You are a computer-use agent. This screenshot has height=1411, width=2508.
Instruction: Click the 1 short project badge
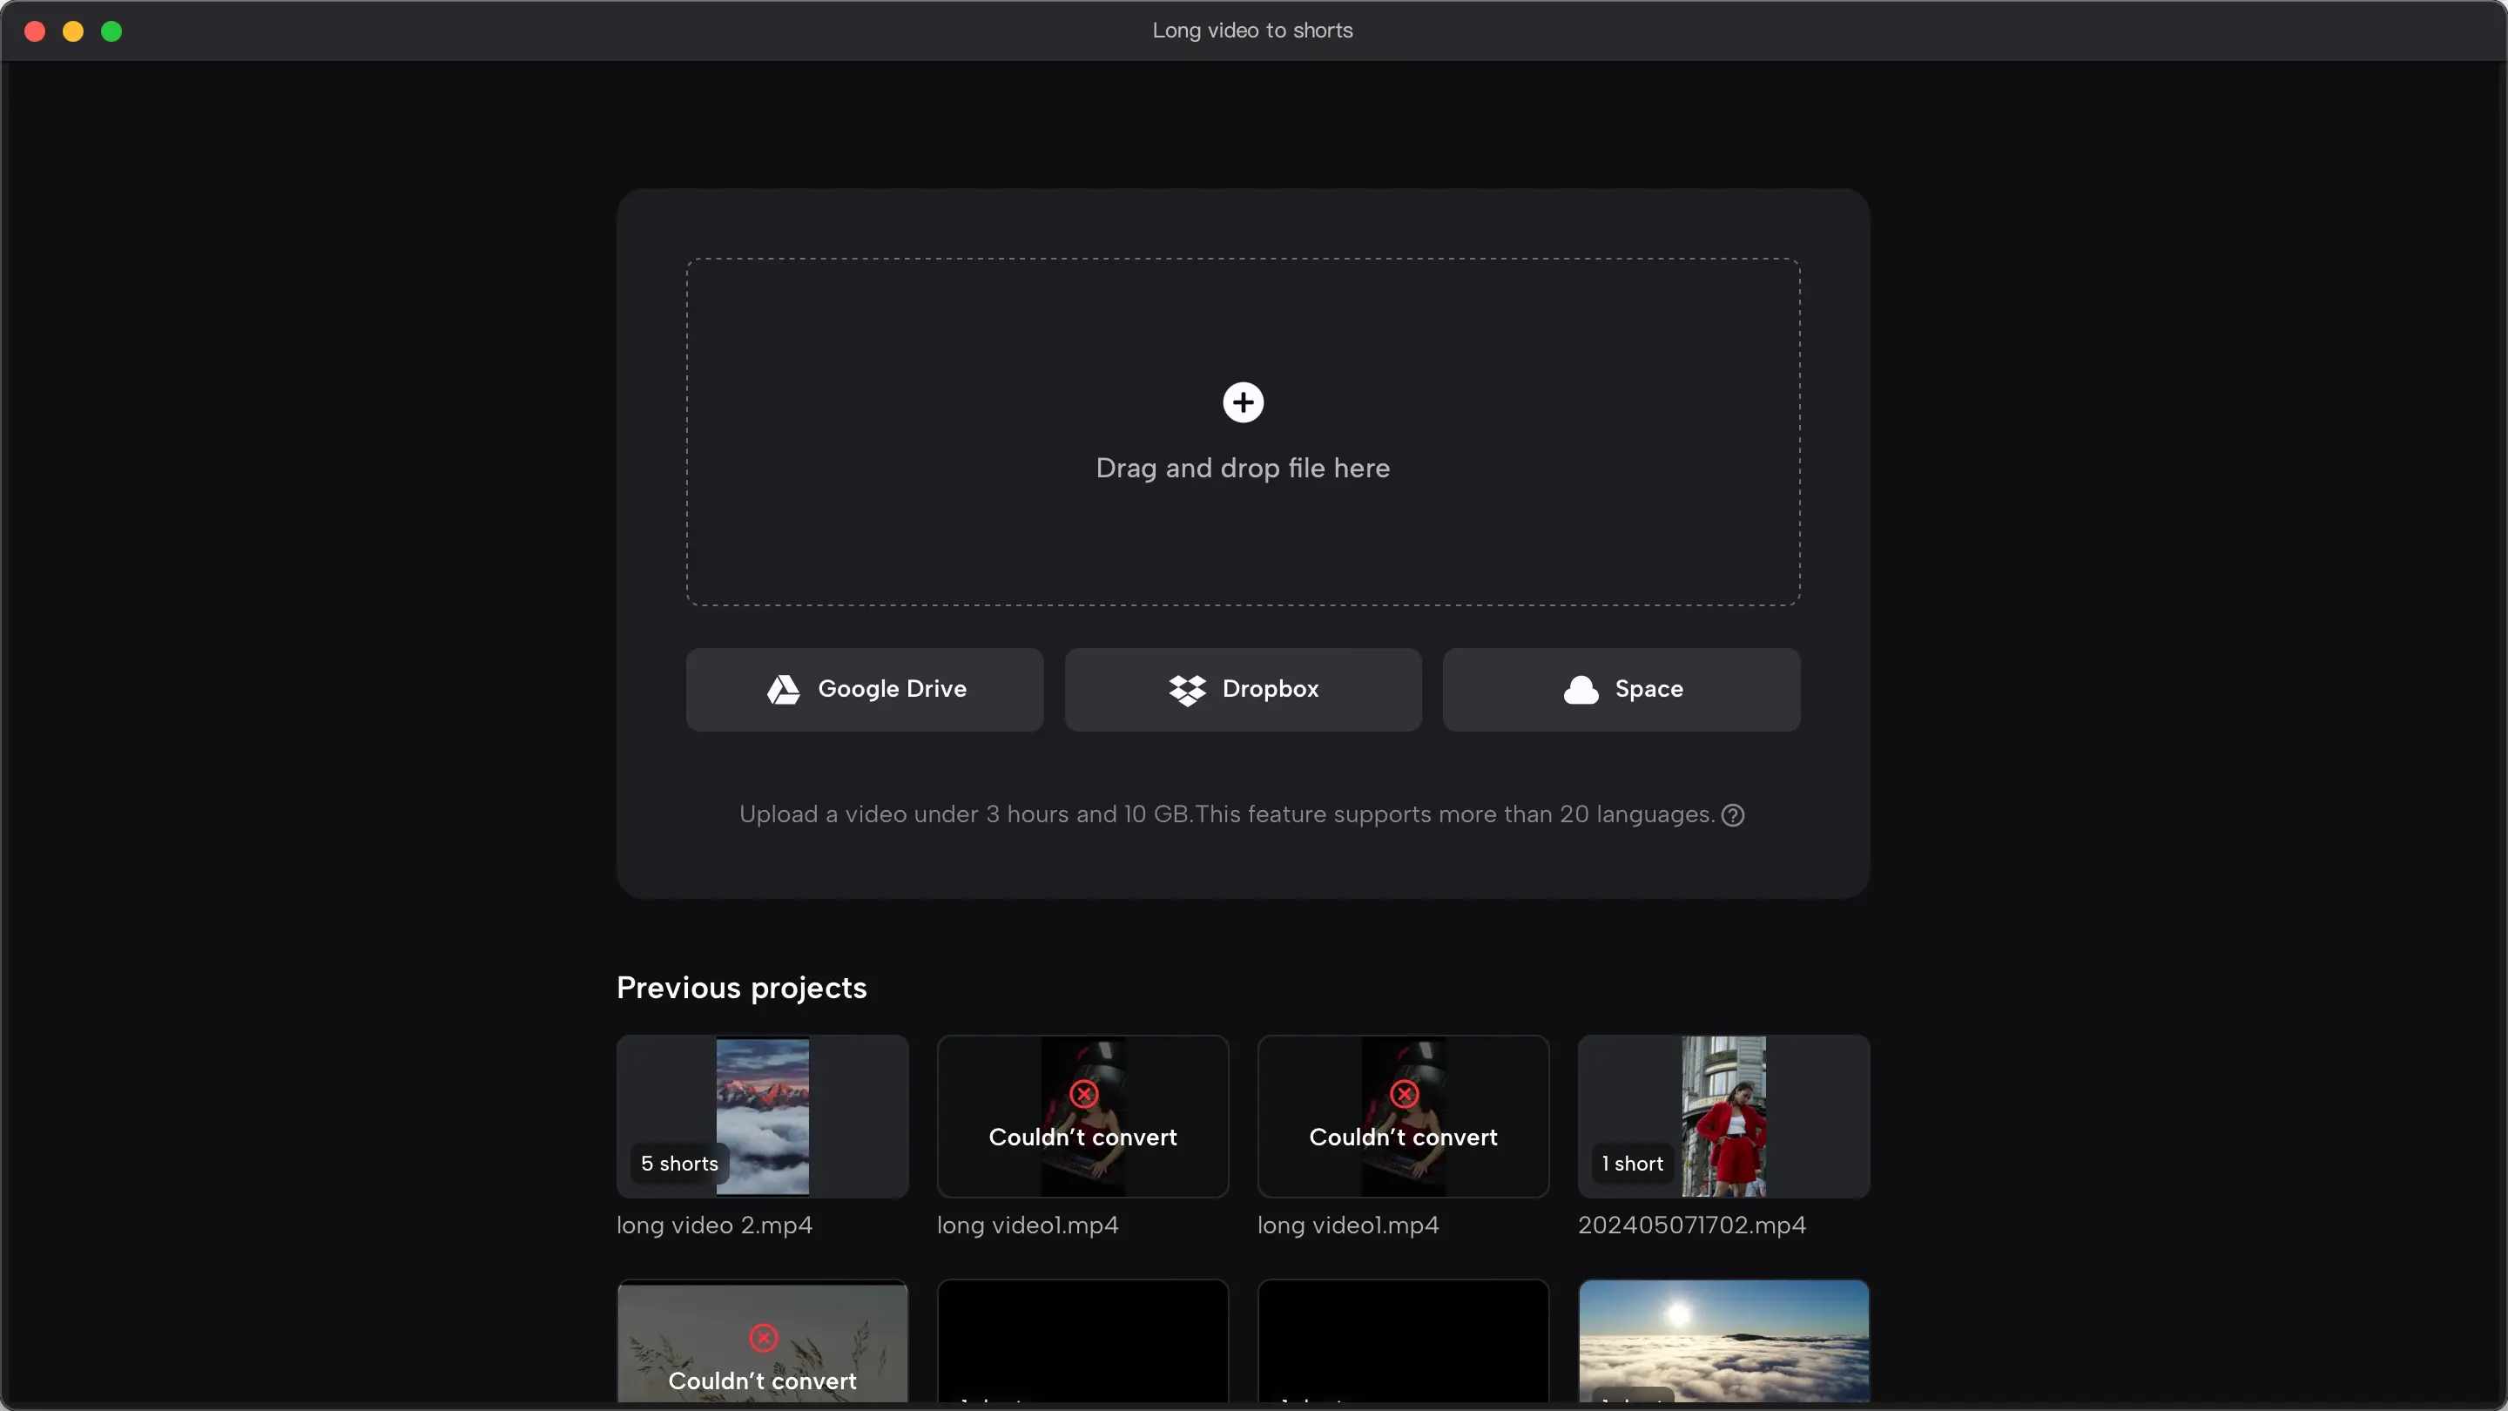point(1631,1165)
